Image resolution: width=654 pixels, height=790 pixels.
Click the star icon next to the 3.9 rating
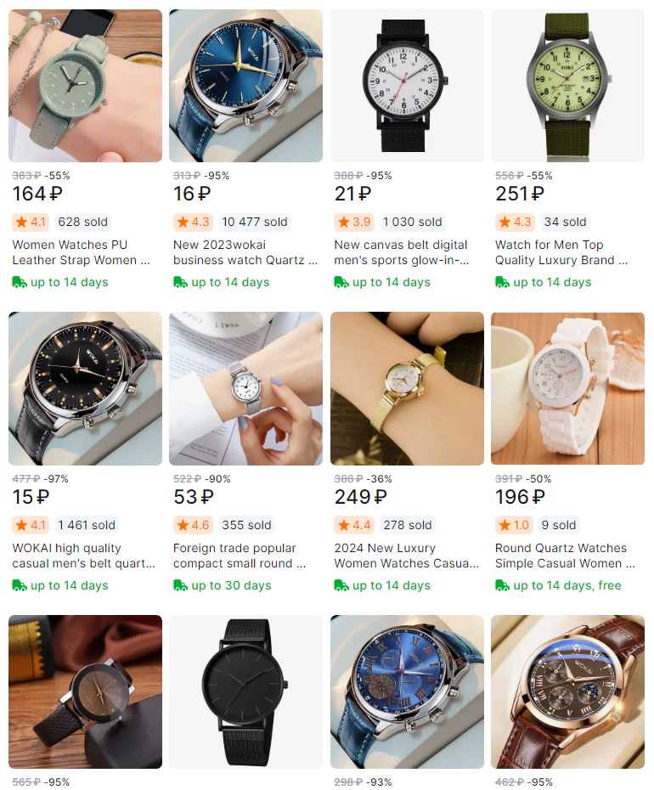[x=344, y=223]
